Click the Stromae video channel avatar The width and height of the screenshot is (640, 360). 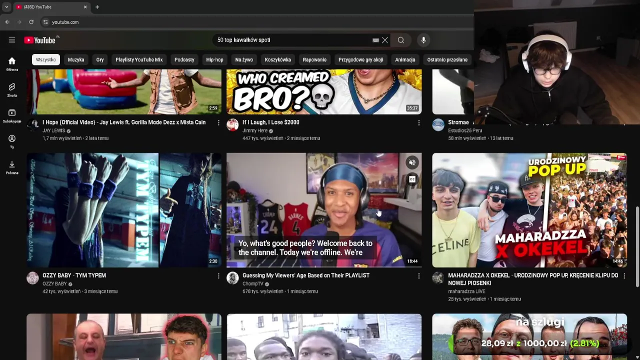[438, 125]
